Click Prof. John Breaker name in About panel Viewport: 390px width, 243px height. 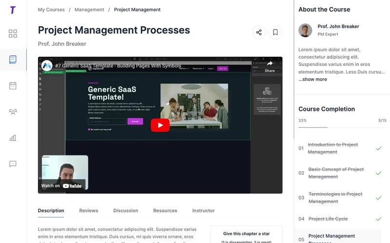pos(338,26)
